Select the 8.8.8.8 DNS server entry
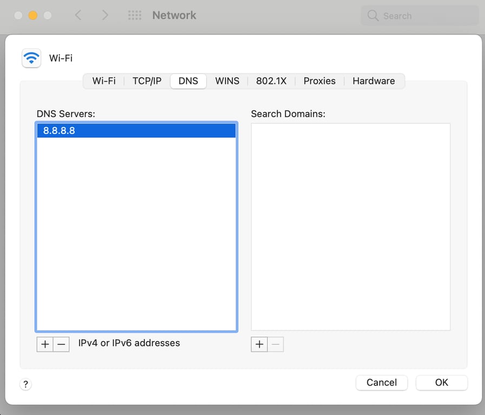 click(135, 130)
